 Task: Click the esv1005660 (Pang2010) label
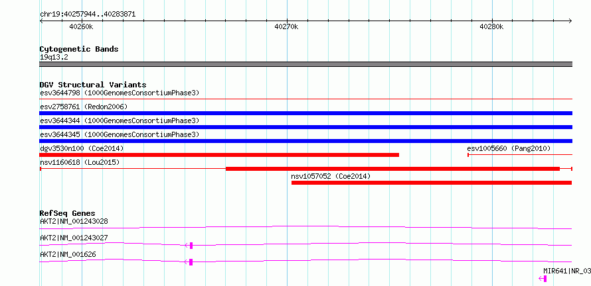point(509,148)
